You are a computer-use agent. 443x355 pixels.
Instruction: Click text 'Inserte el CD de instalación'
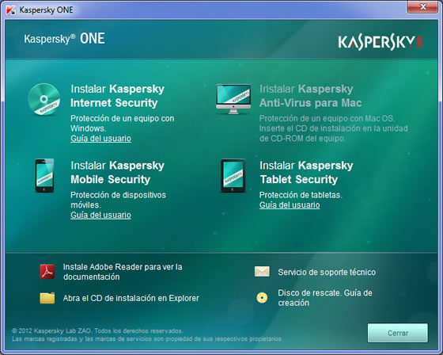click(310, 128)
